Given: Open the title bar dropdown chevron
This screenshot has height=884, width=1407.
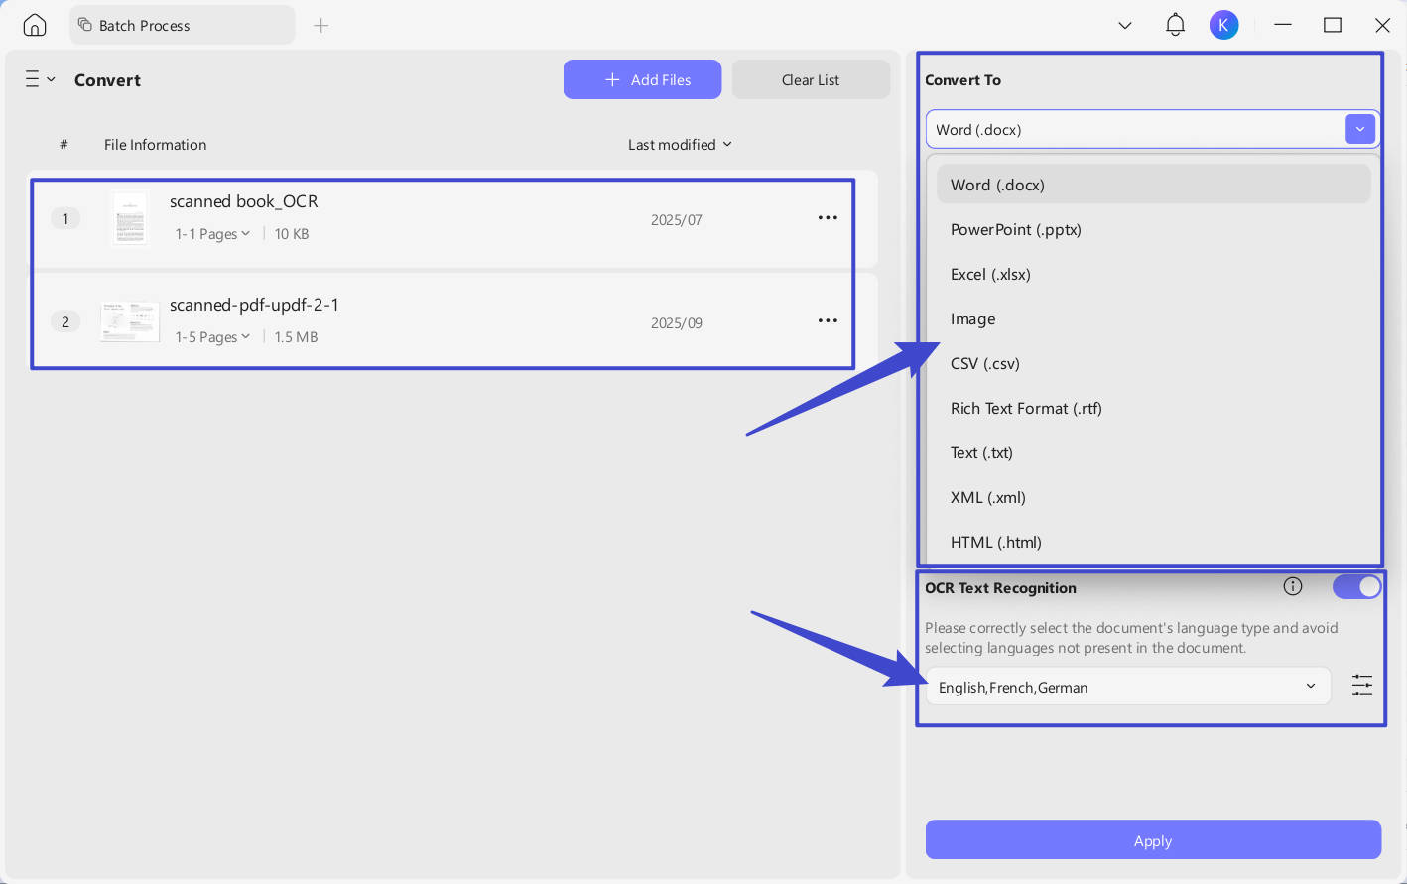Looking at the screenshot, I should pos(1125,26).
